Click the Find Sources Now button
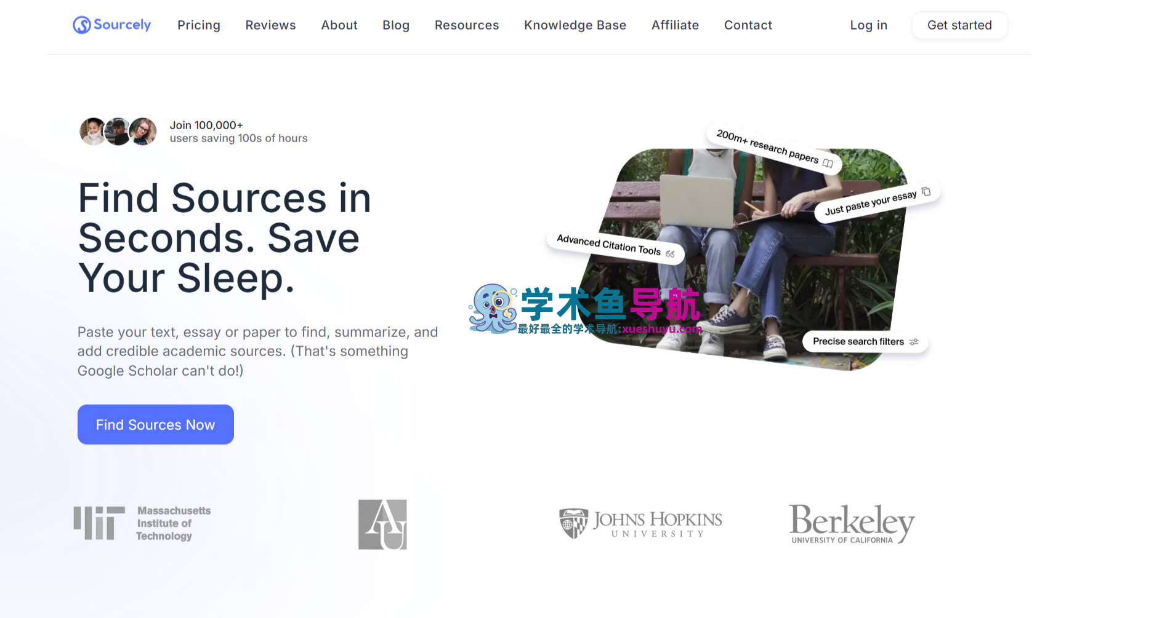1170x618 pixels. 156,424
